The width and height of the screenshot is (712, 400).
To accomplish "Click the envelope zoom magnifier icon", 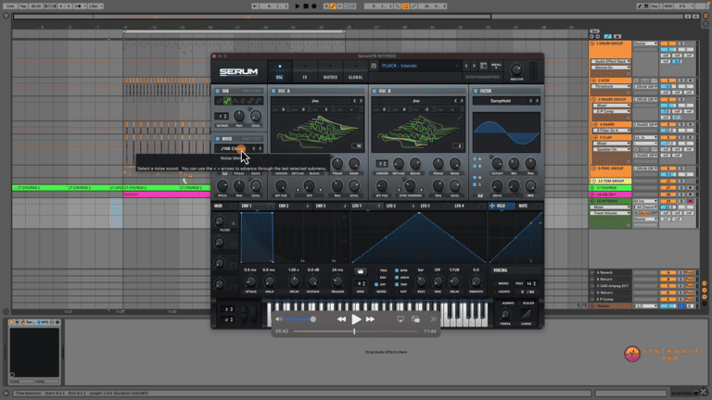I will 345,242.
